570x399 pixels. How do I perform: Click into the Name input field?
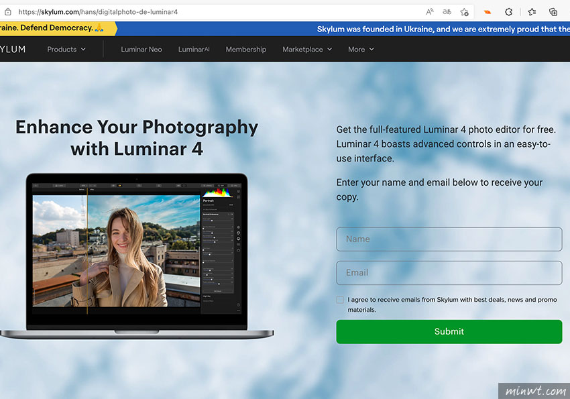tap(449, 239)
